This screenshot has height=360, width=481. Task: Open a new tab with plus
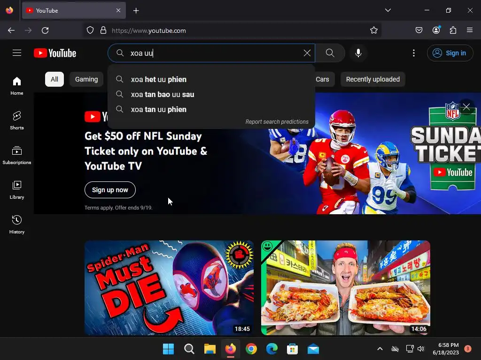(136, 11)
